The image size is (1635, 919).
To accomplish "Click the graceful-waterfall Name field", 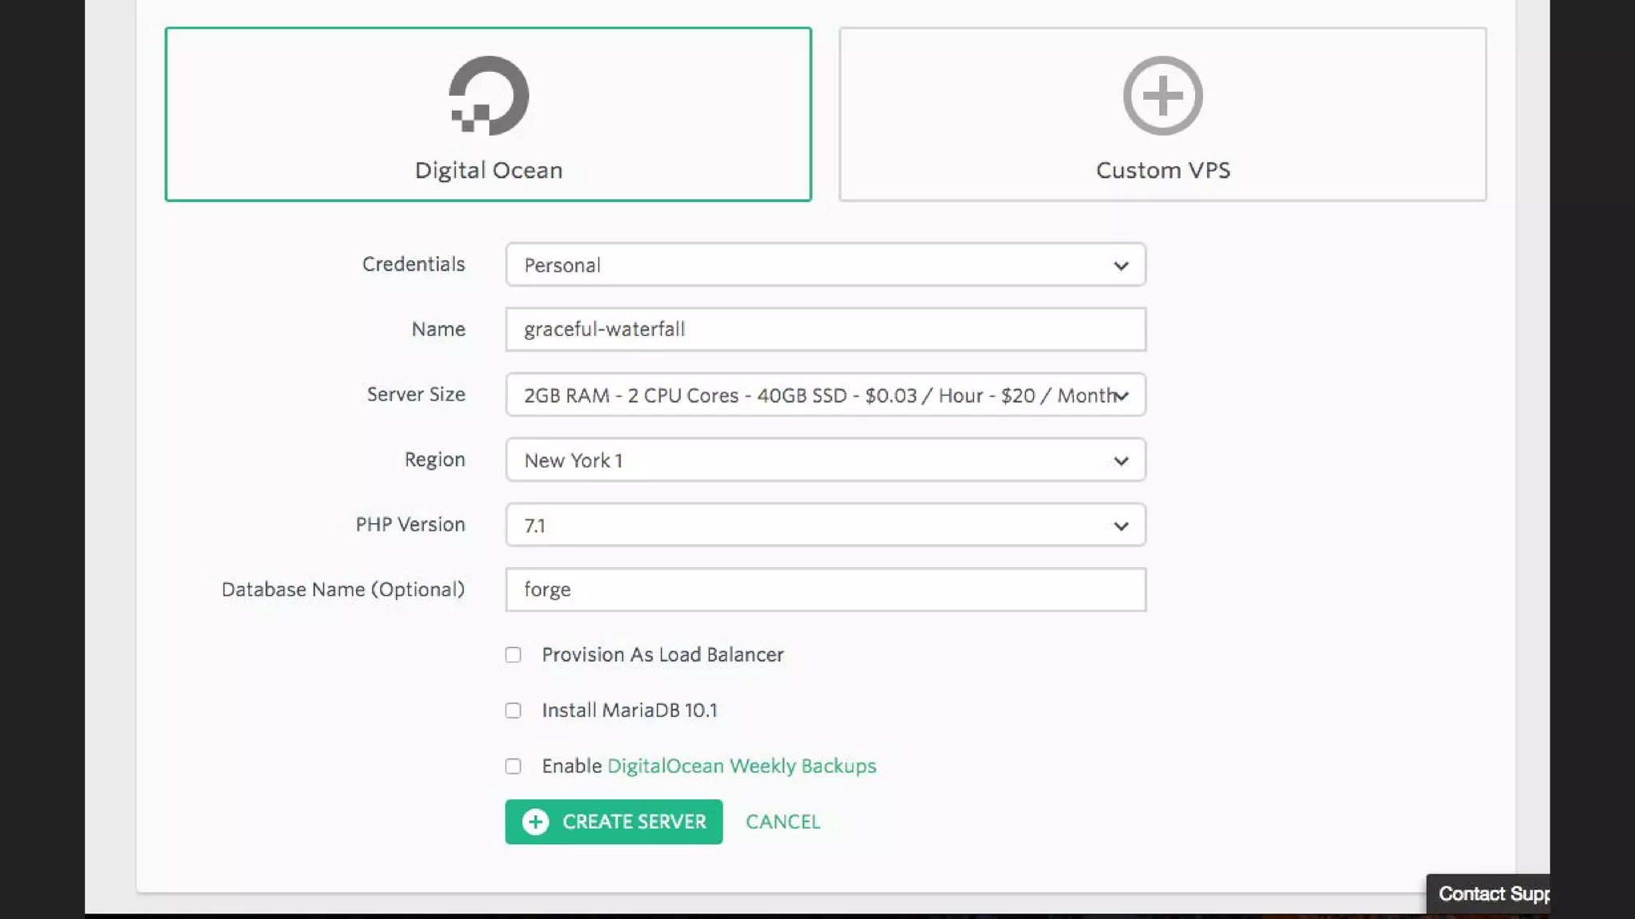I will [x=825, y=329].
